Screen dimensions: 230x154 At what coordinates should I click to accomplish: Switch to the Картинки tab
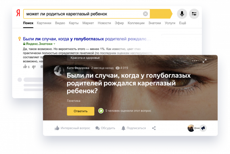click(x=44, y=23)
